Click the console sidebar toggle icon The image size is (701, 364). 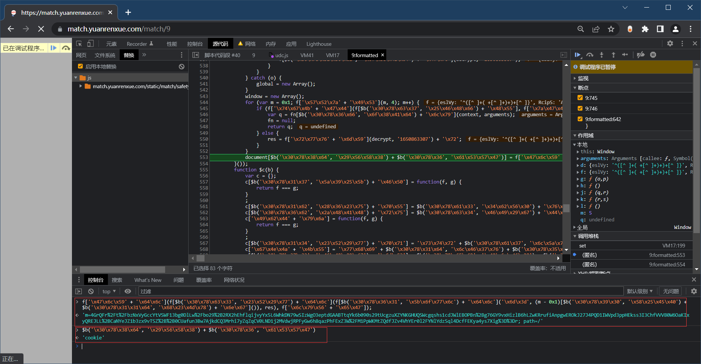point(79,291)
